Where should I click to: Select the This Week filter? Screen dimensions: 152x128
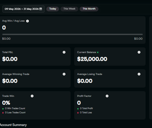(x=69, y=9)
